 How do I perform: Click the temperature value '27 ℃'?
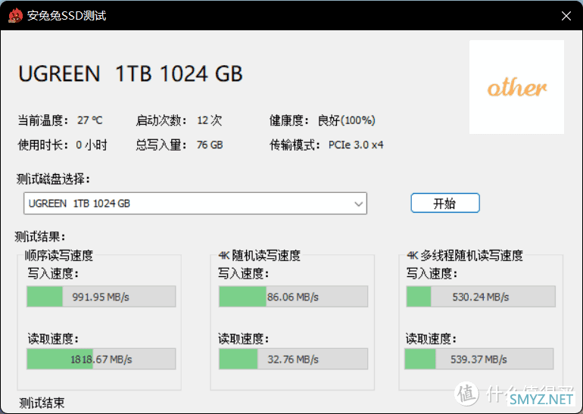[89, 120]
